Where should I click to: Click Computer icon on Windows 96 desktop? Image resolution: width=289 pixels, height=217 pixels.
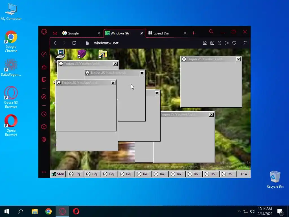point(61,54)
